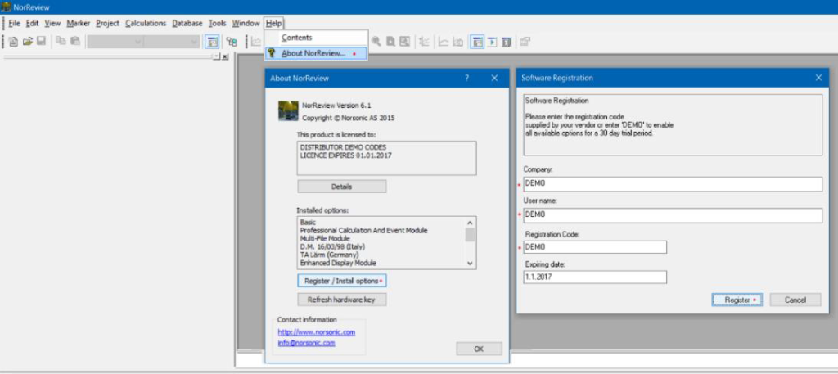Click the magnifying glass zoom toolbar icon
This screenshot has width=838, height=374.
point(376,41)
